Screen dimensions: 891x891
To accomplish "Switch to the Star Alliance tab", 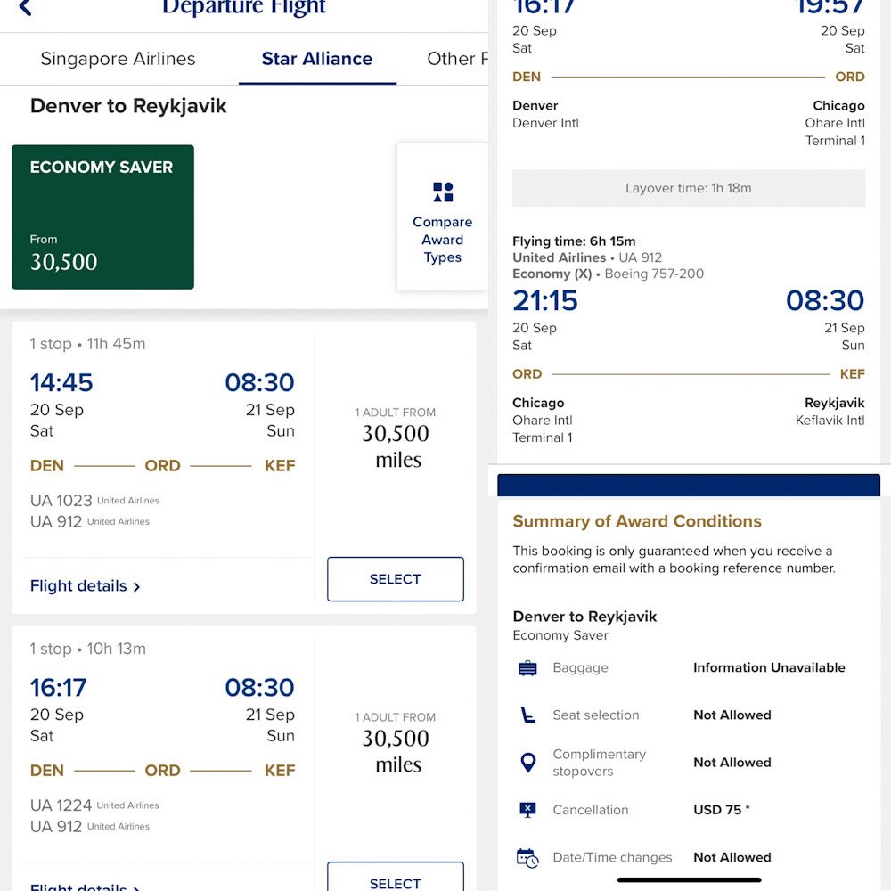I will click(317, 59).
